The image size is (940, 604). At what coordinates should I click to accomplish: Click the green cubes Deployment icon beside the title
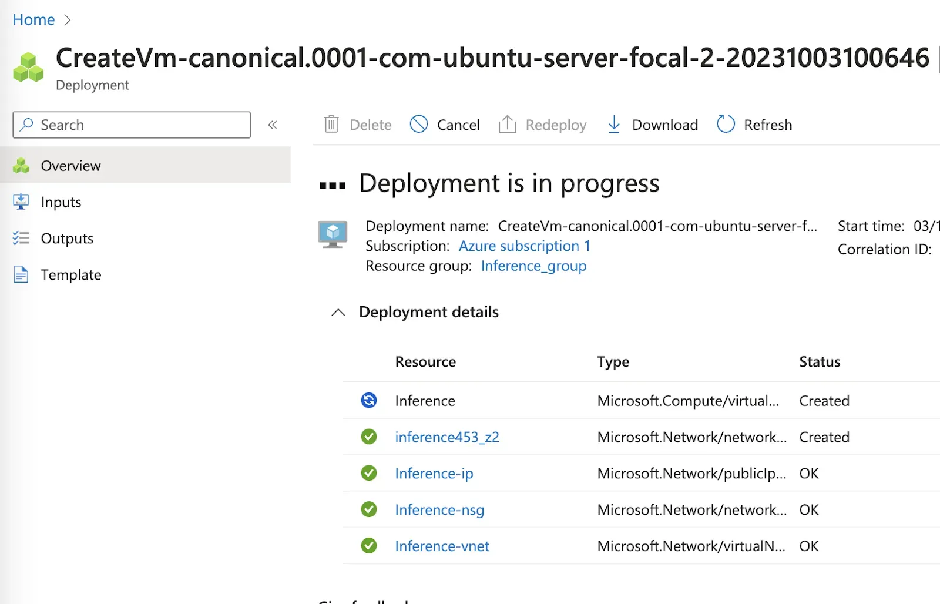(x=28, y=67)
